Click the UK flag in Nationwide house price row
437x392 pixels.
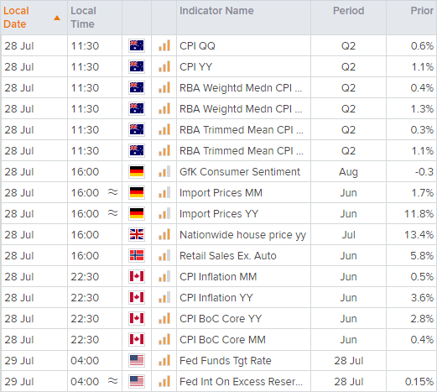(137, 234)
